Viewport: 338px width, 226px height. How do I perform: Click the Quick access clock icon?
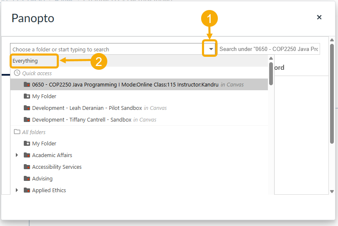pos(17,73)
